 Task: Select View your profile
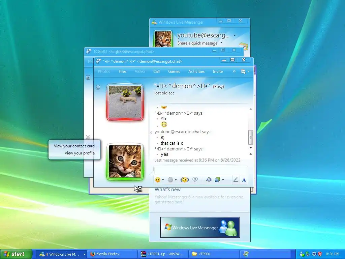[80, 153]
